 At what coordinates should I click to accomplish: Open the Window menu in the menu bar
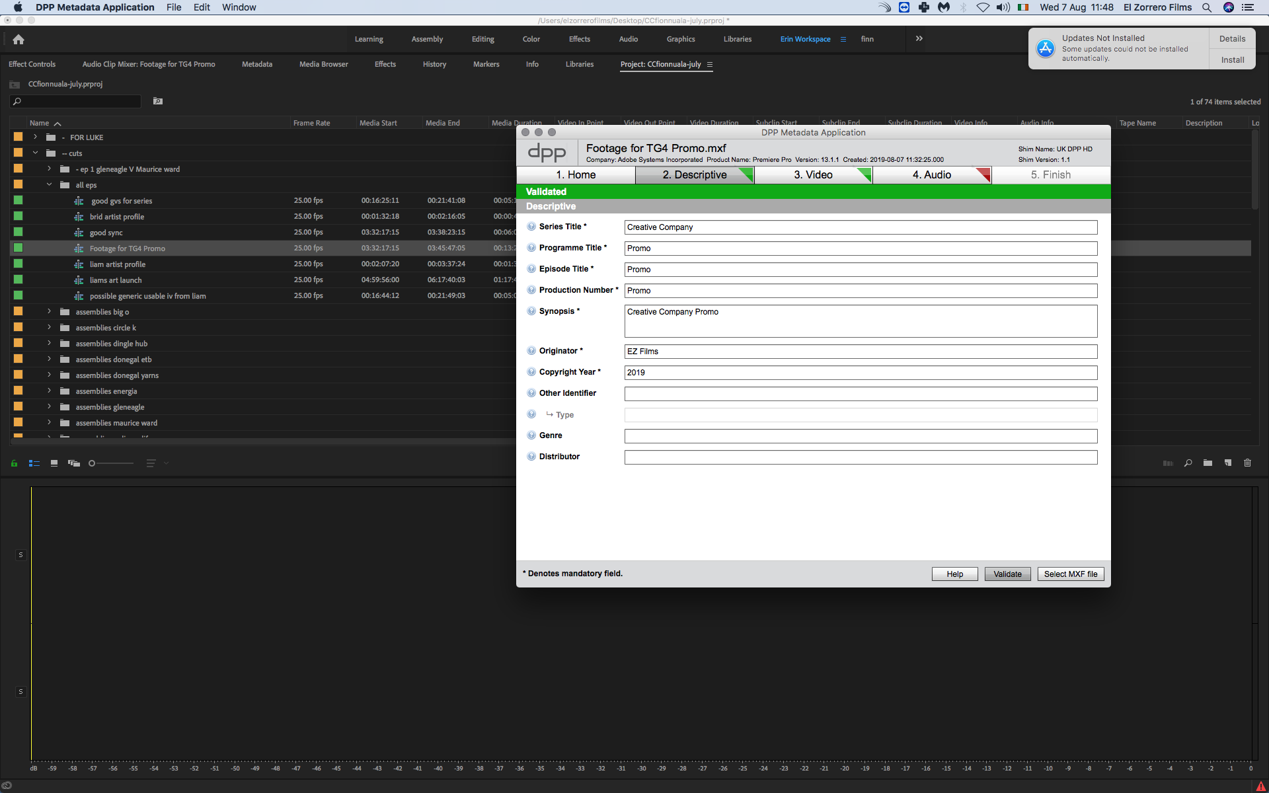click(x=239, y=7)
